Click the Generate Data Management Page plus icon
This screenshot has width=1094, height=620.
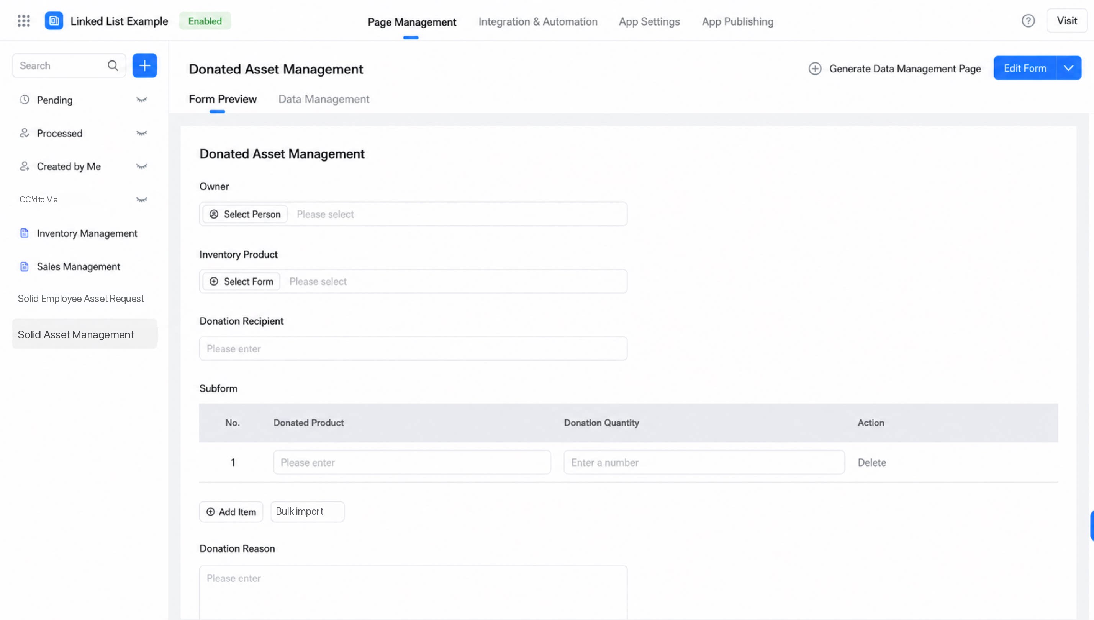point(815,69)
